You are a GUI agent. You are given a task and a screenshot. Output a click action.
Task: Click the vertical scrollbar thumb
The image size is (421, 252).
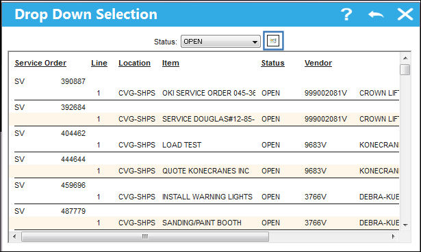coord(405,70)
